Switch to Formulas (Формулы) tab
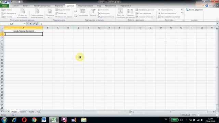 click(x=59, y=6)
